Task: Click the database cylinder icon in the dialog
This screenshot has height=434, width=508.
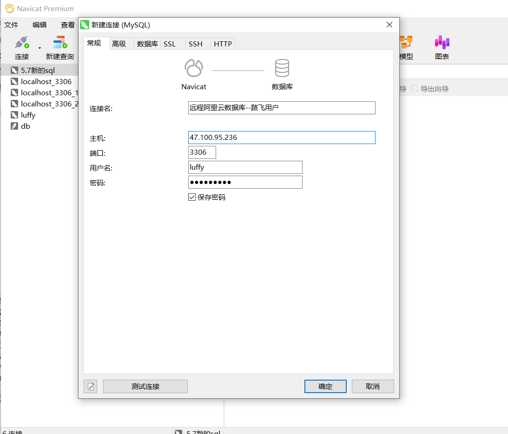Action: pos(282,68)
